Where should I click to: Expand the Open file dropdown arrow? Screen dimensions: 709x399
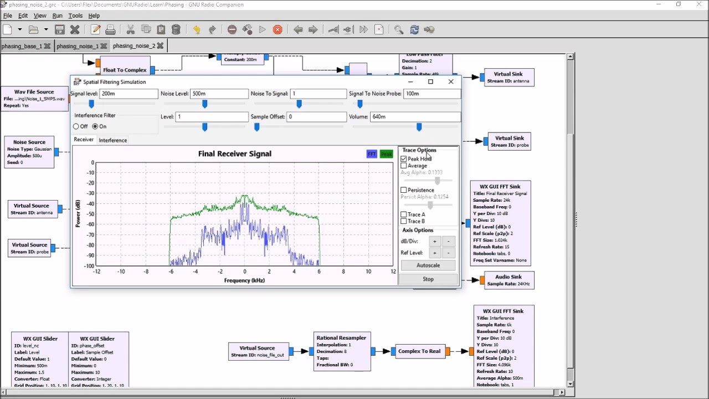tap(46, 29)
